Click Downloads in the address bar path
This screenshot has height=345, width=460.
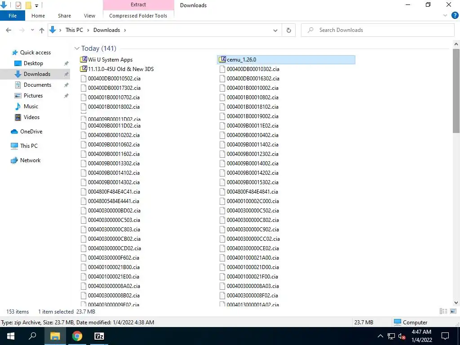pos(106,30)
